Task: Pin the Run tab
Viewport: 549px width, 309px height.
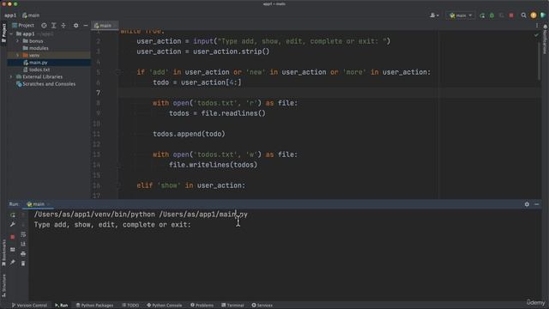Action: [13, 262]
